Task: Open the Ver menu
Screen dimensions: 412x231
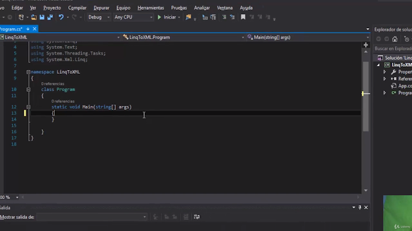Action: [x=33, y=8]
